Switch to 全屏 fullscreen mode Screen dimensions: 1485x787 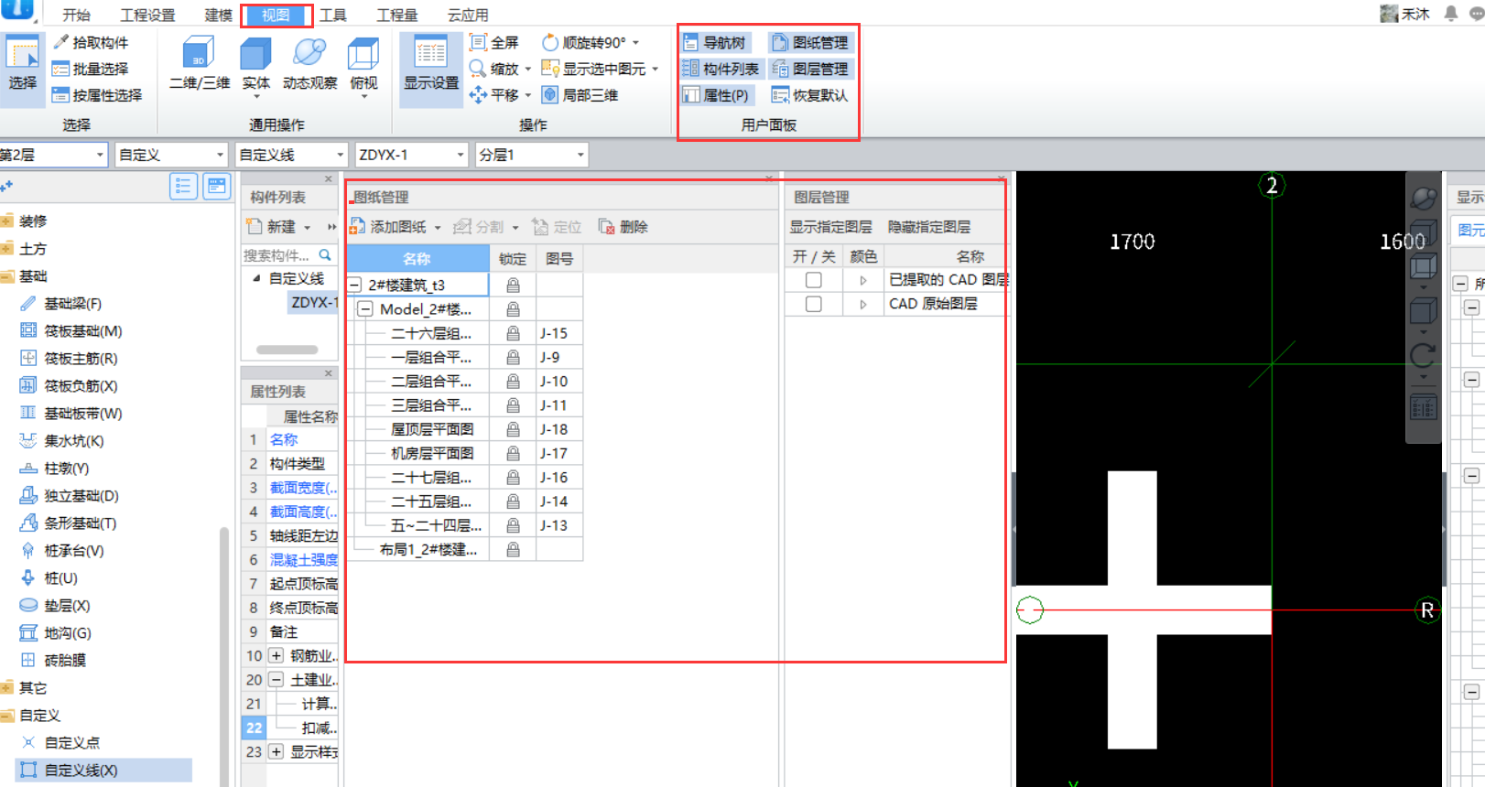[x=494, y=42]
